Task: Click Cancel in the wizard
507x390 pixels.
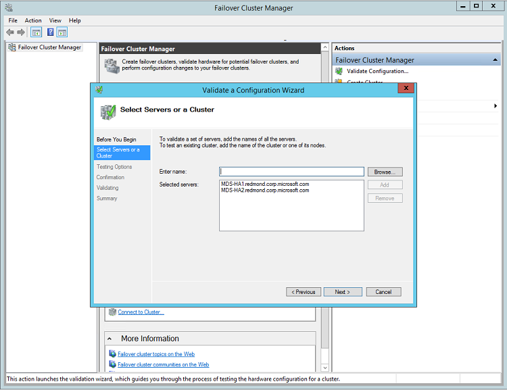Action: (x=383, y=292)
